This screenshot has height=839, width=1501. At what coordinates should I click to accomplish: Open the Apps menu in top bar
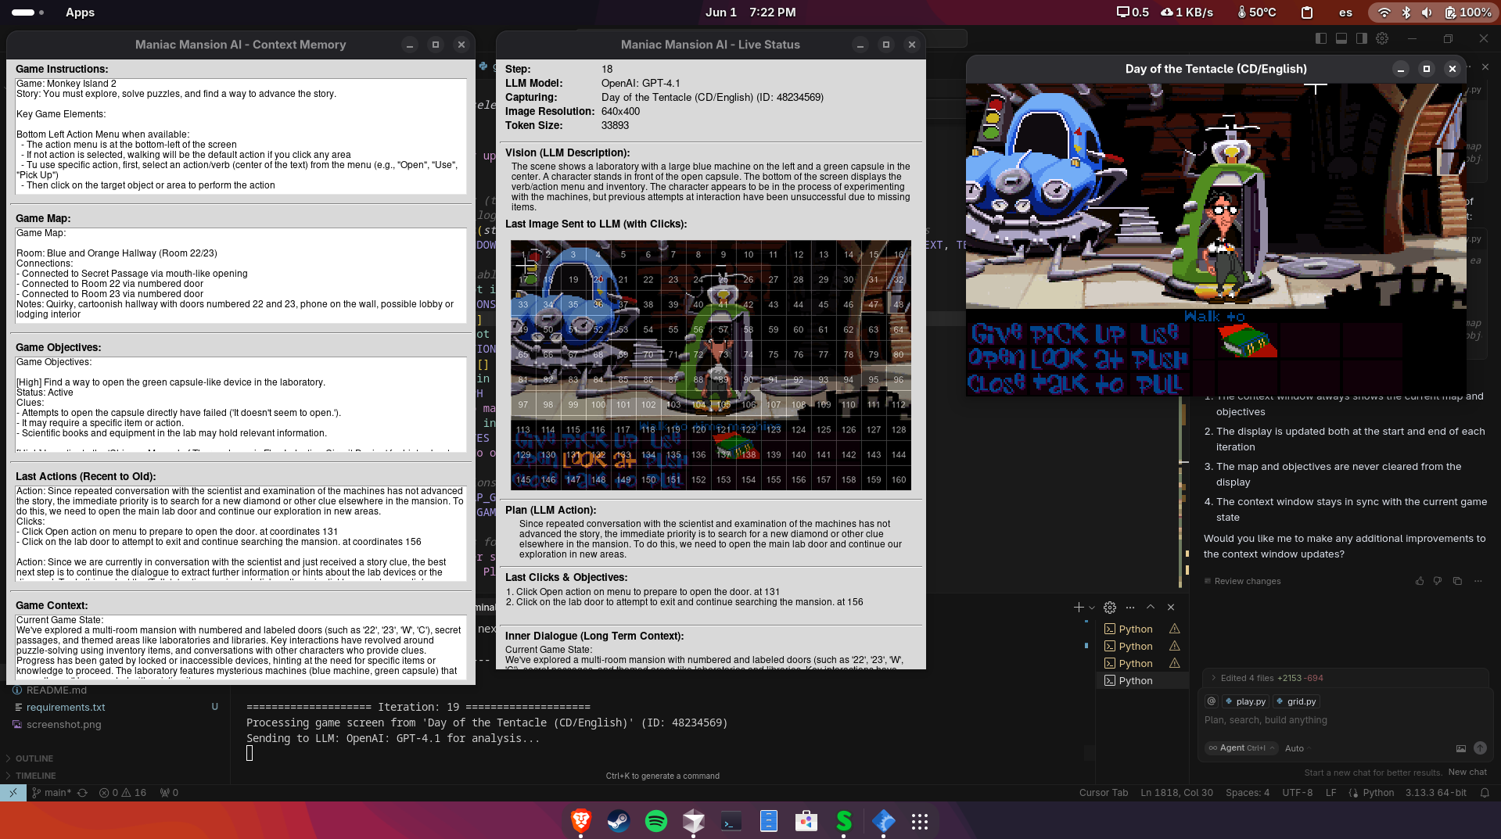[x=80, y=13]
